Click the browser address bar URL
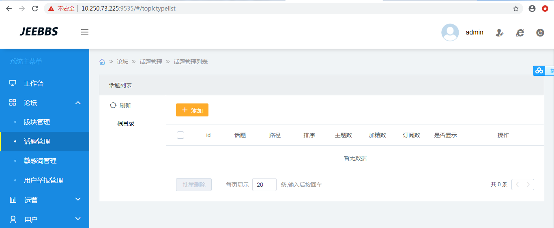 129,9
